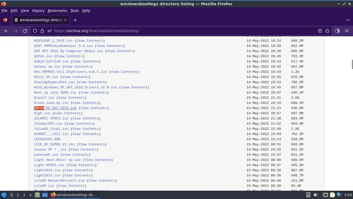The width and height of the screenshot is (353, 199).
Task: Expand the list all tabs chevron
Action: [348, 20]
